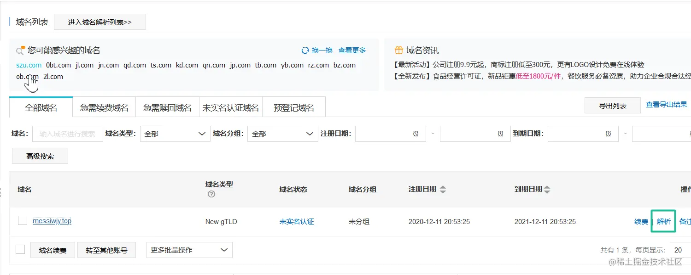Image resolution: width=691 pixels, height=275 pixels.
Task: Click the help icon under 域名类型 header
Action: pyautogui.click(x=211, y=194)
